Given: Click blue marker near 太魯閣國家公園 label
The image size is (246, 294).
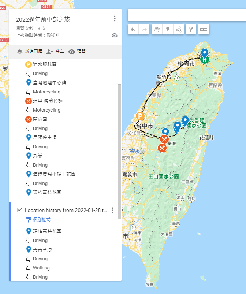Looking at the screenshot, I should click(185, 121).
